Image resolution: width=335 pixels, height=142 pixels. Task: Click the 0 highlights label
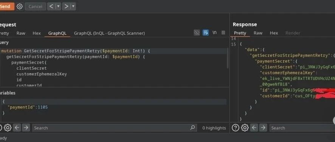(214, 128)
